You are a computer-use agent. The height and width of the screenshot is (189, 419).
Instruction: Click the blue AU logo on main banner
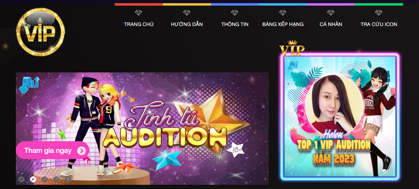coord(29,85)
